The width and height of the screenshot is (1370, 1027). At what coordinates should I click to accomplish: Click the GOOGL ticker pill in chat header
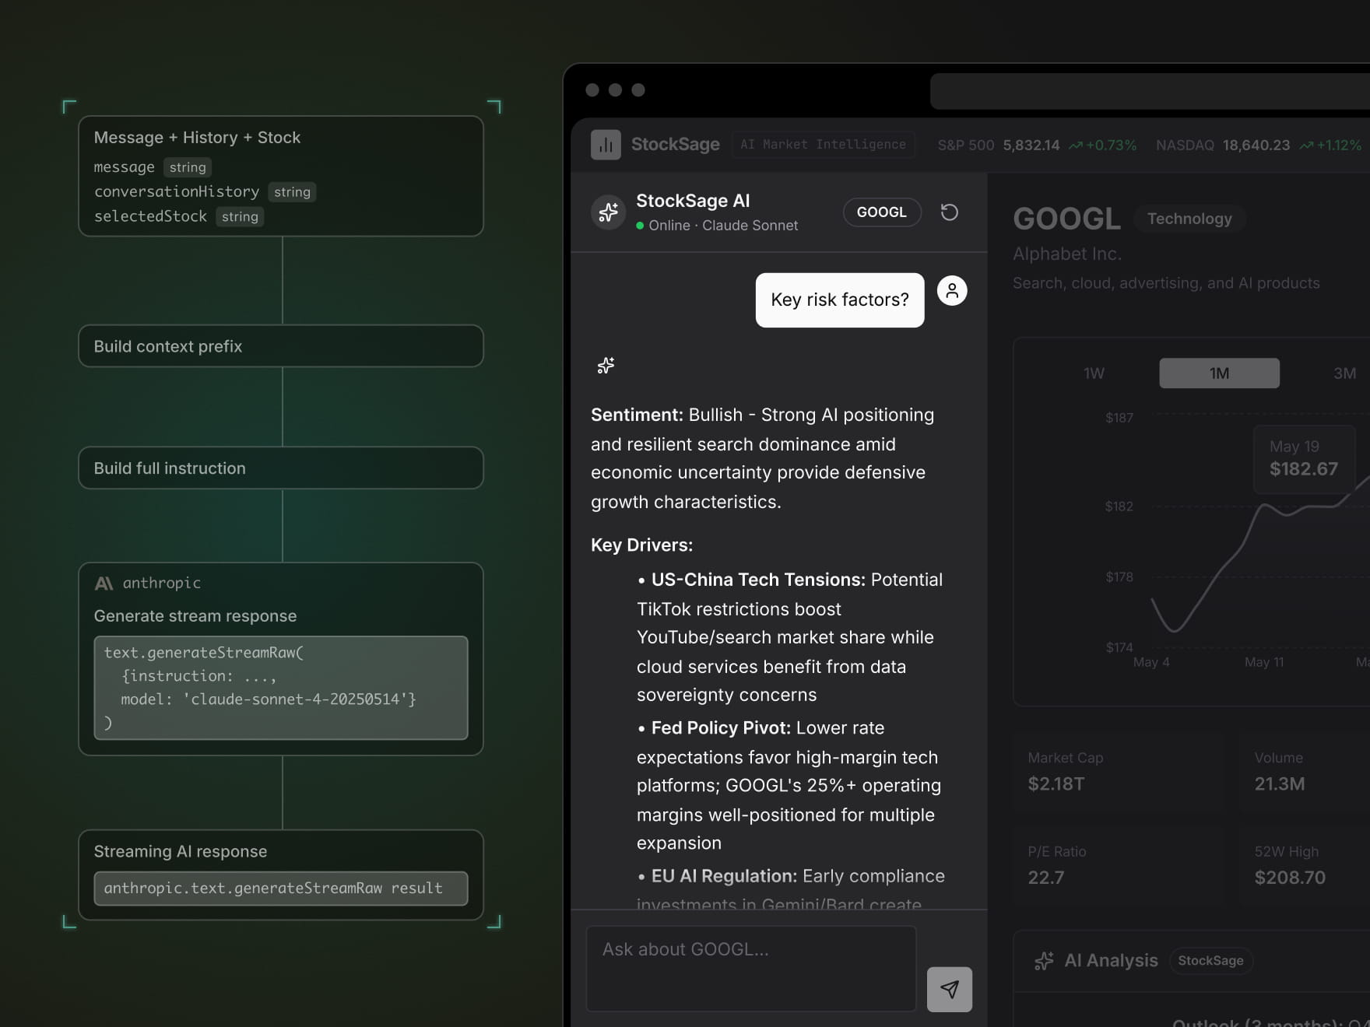882,212
